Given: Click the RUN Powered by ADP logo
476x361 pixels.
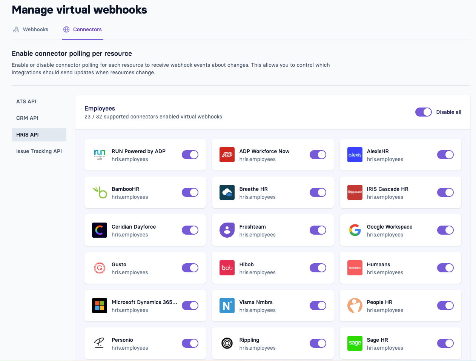Looking at the screenshot, I should tap(100, 155).
